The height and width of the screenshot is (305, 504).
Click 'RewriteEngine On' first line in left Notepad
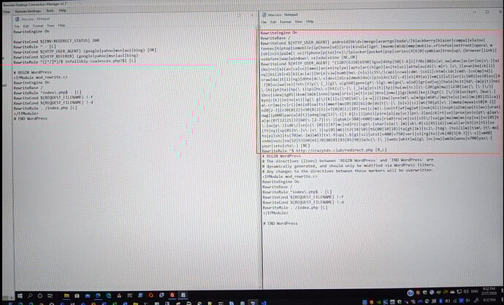31,31
